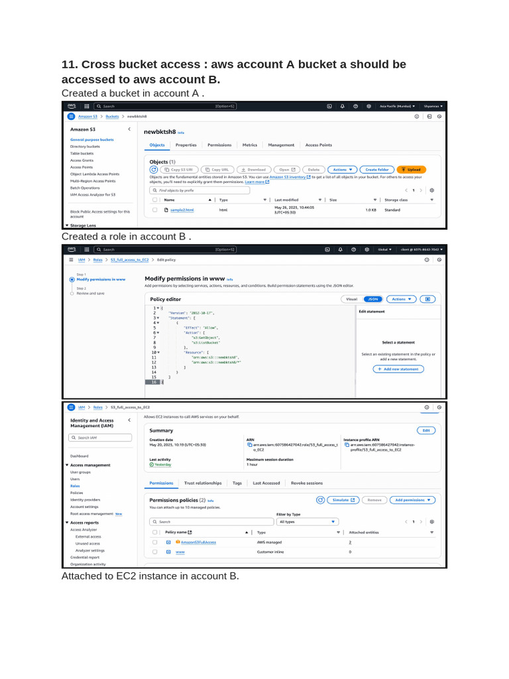Collapse the Amazon S3 side navigation
509x679 pixels.
tap(129, 129)
